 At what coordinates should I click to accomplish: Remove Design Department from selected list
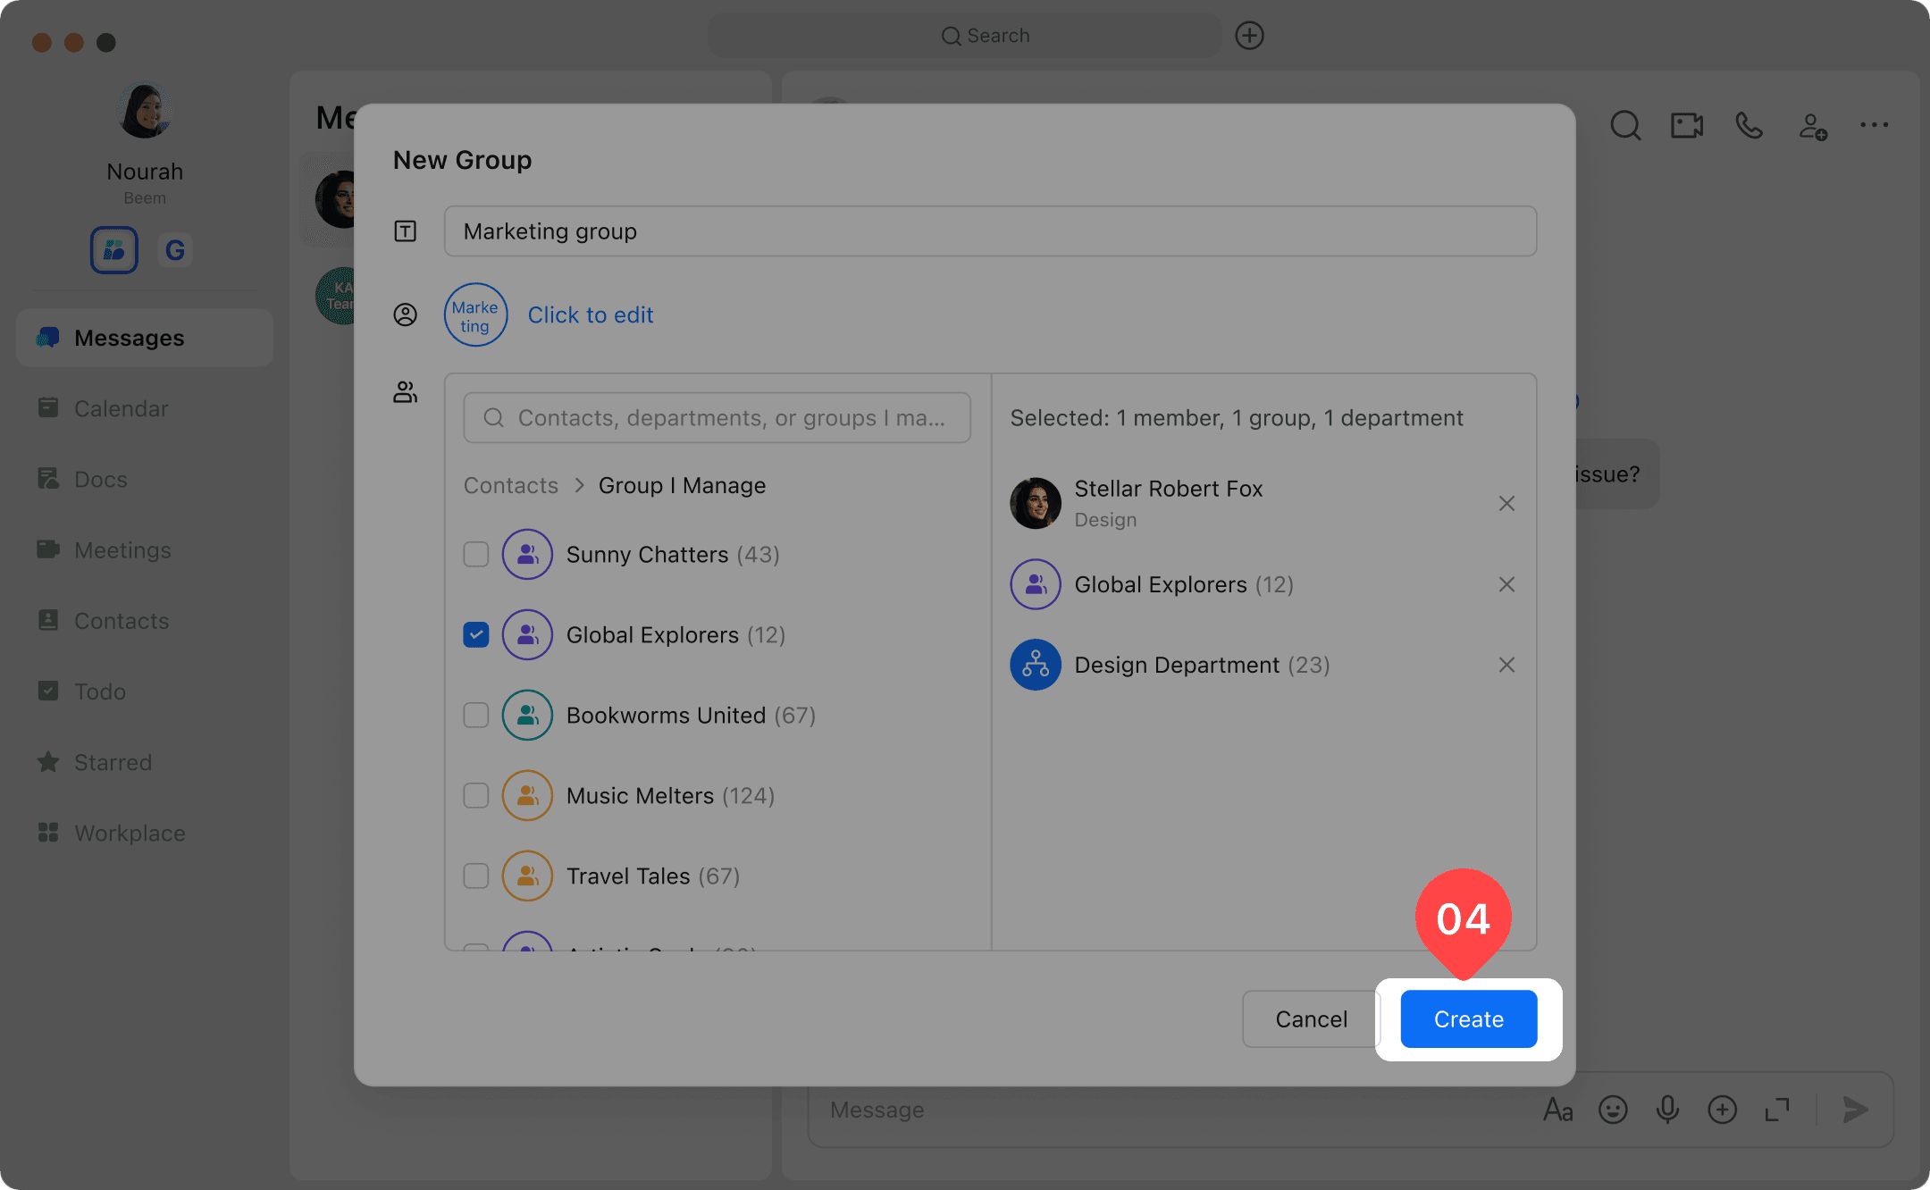click(1506, 665)
